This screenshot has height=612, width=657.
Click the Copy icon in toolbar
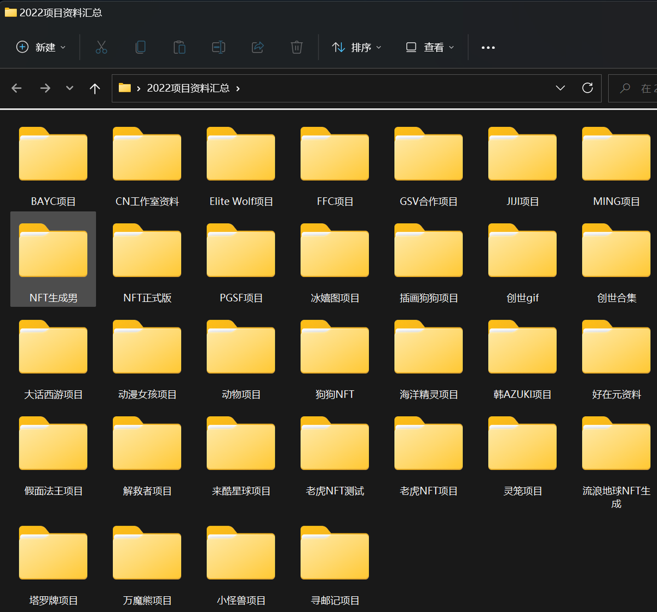point(140,48)
